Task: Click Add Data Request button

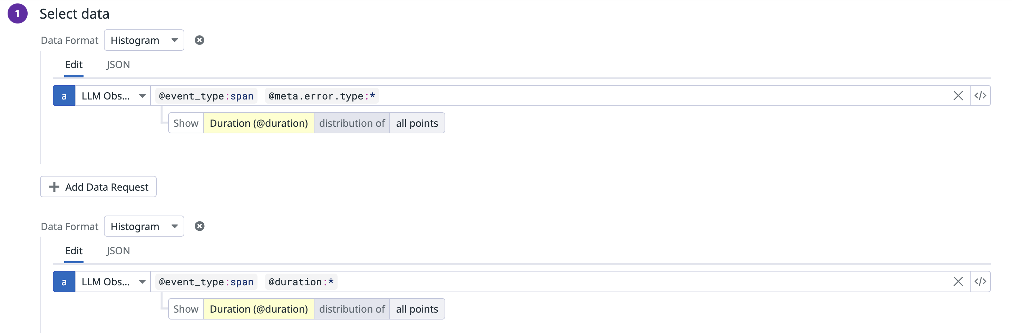Action: 98,187
